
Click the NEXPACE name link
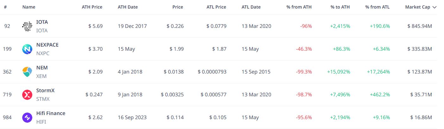48,45
